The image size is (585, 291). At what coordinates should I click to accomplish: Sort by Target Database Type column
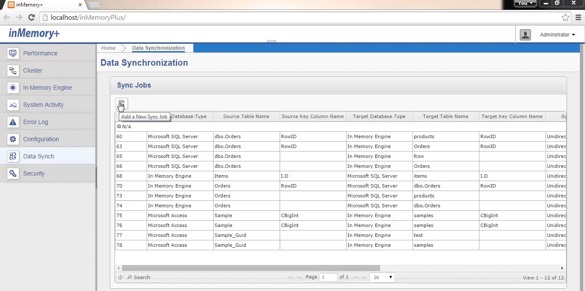[379, 116]
